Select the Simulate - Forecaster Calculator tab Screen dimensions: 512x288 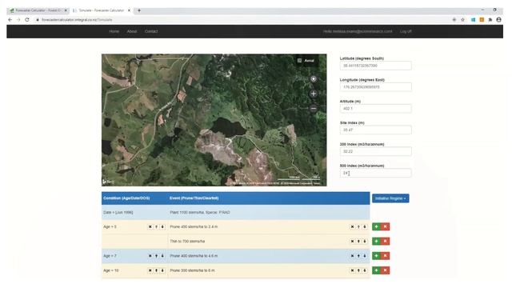[x=101, y=10]
